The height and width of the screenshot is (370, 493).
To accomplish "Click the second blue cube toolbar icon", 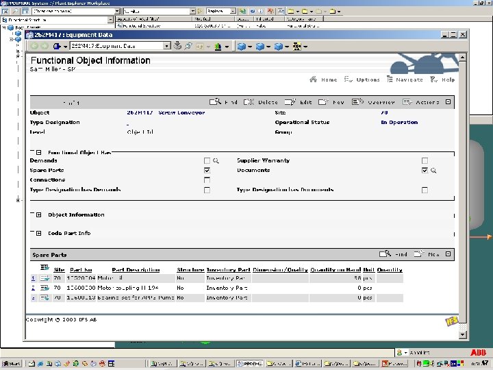I will (x=260, y=47).
